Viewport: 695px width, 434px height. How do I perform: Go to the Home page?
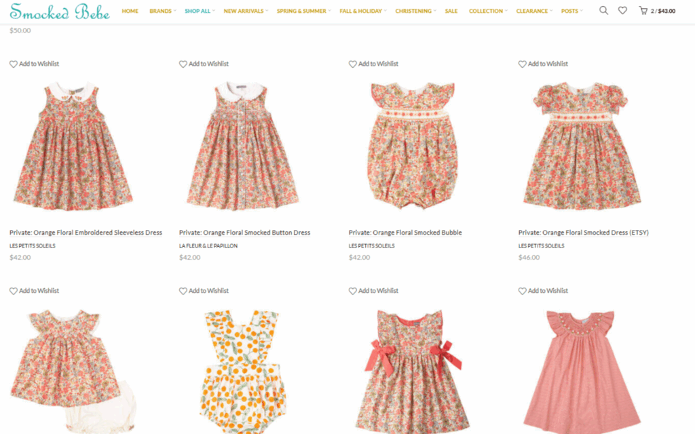pyautogui.click(x=130, y=11)
